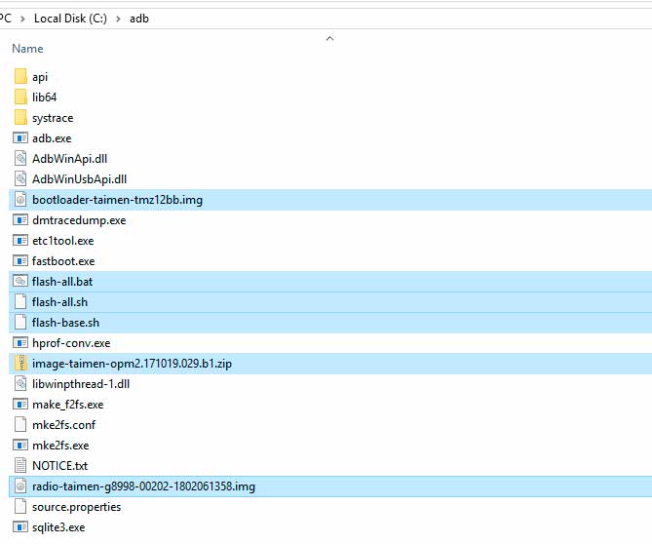Select flash-all.bat file name
The height and width of the screenshot is (544, 652).
(x=62, y=282)
